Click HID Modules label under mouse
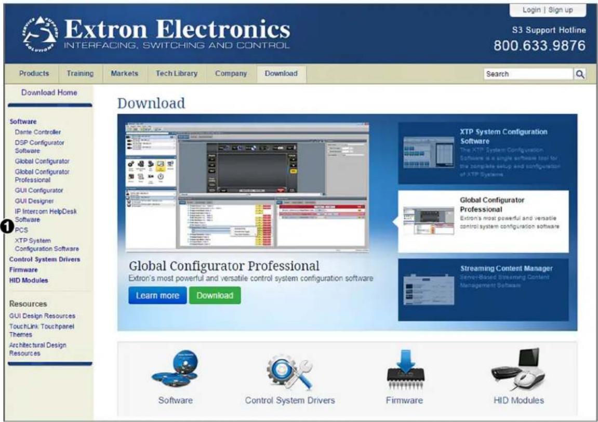The width and height of the screenshot is (598, 422). pyautogui.click(x=519, y=400)
